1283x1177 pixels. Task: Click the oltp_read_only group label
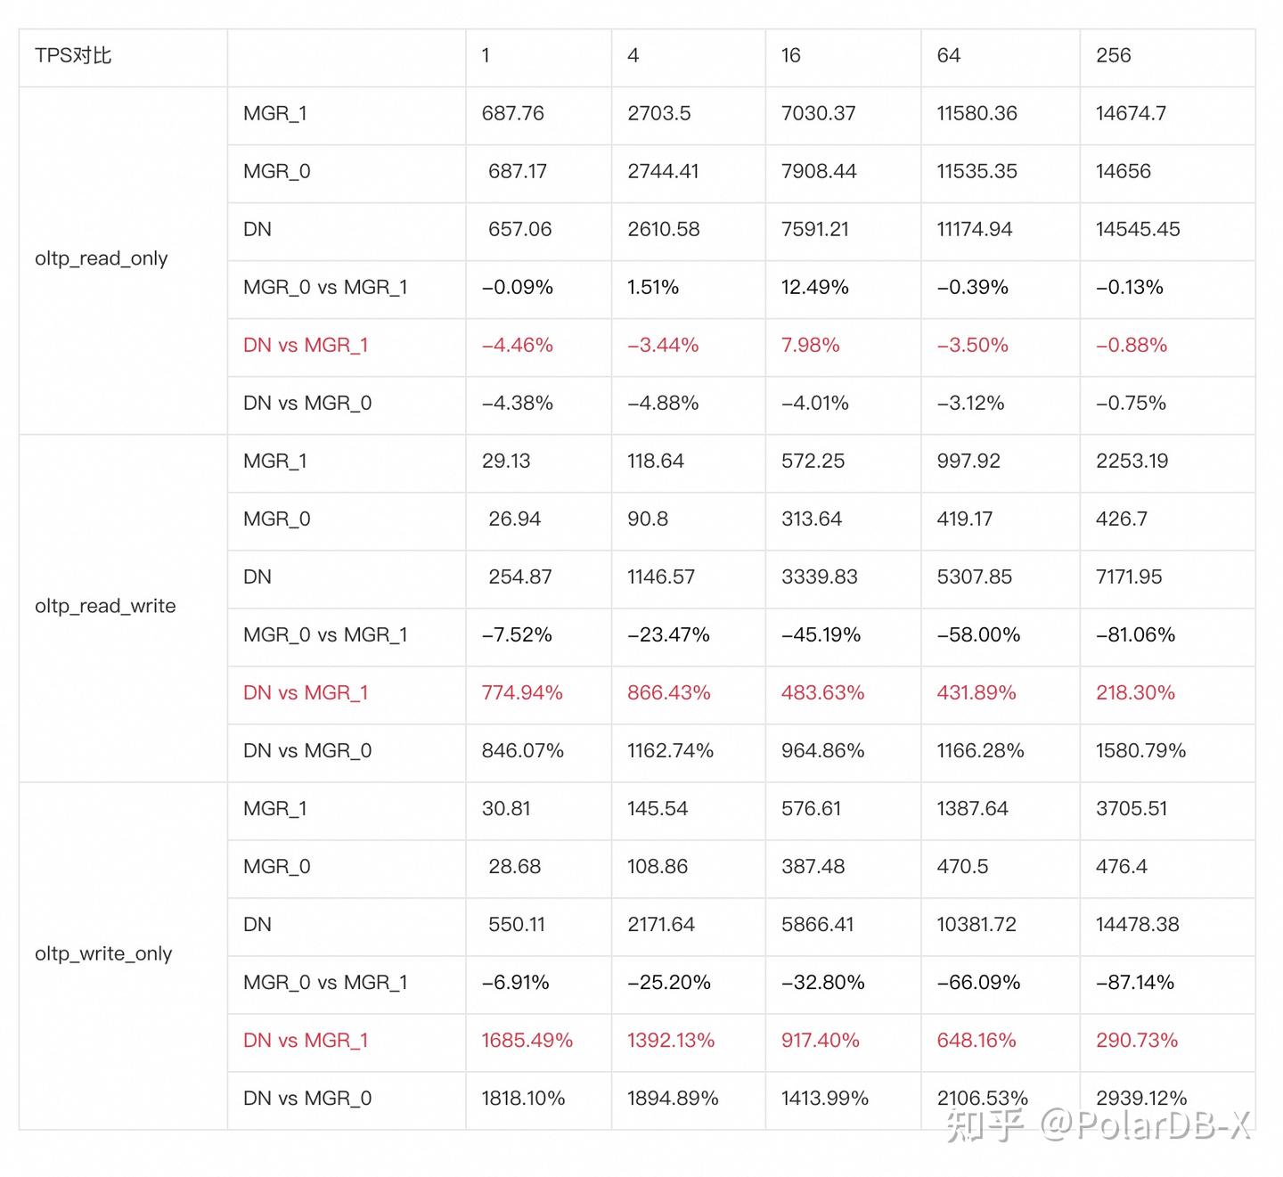click(x=102, y=258)
